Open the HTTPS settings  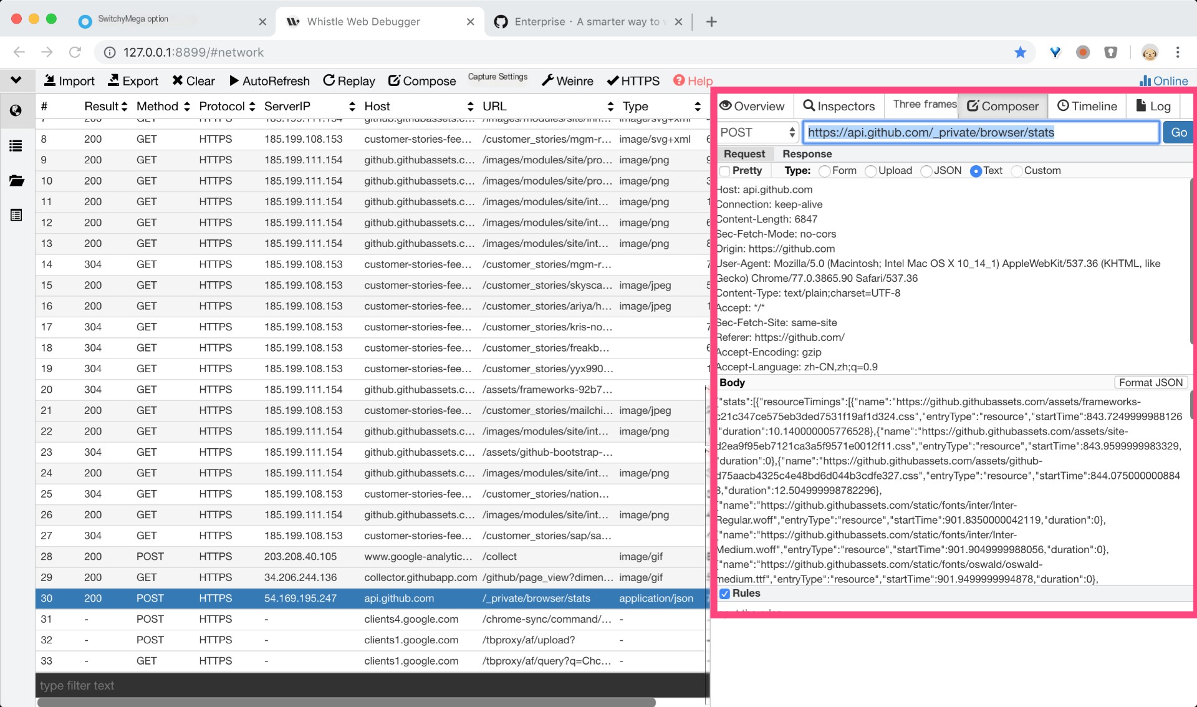(x=633, y=81)
